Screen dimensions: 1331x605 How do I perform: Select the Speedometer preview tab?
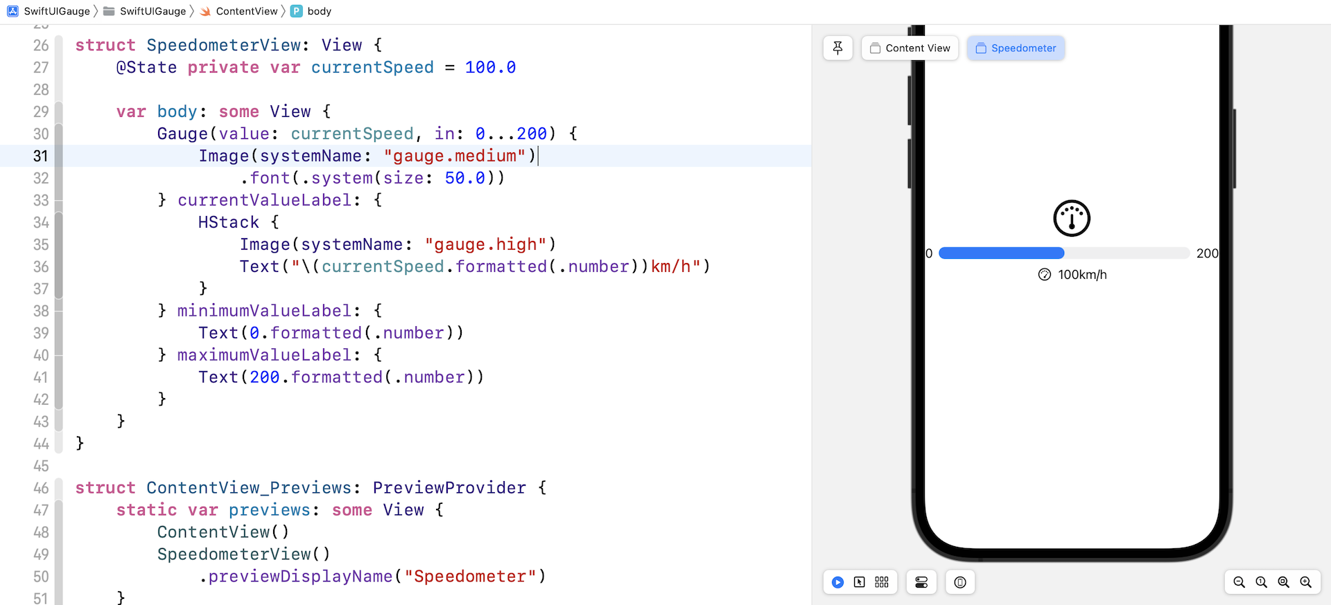[x=1016, y=48]
